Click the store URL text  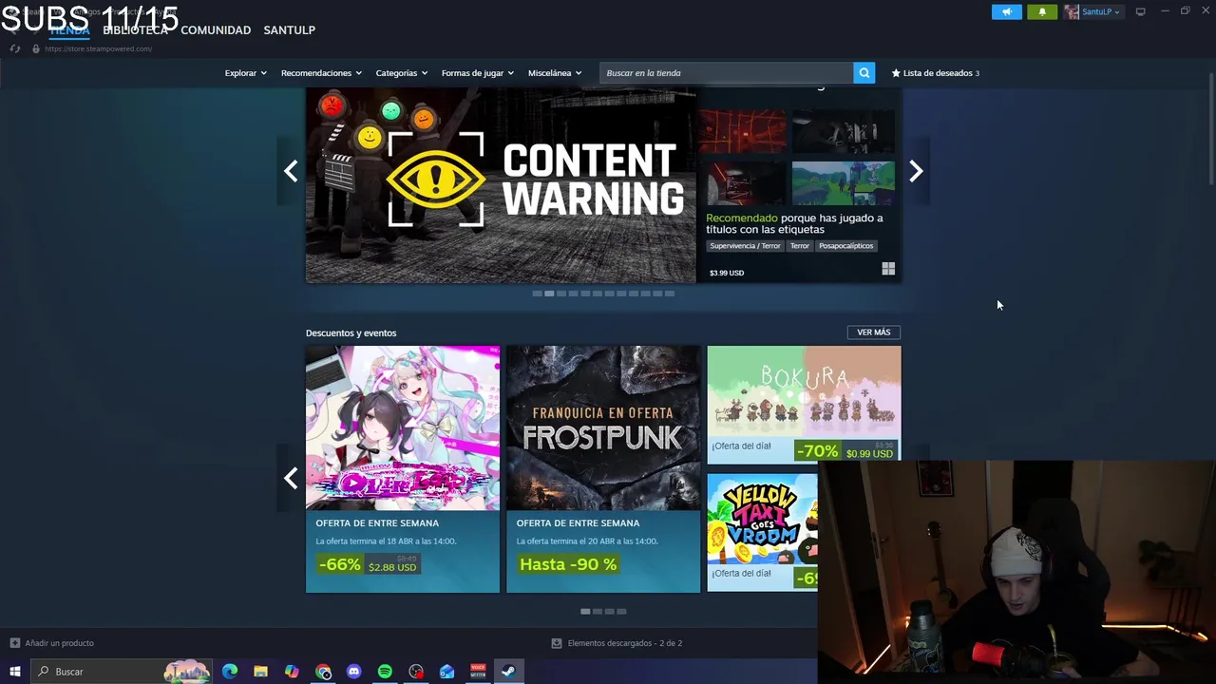(x=98, y=48)
